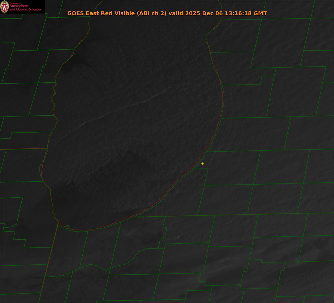Click the center of the lake
The width and height of the screenshot is (334, 303).
(x=134, y=117)
